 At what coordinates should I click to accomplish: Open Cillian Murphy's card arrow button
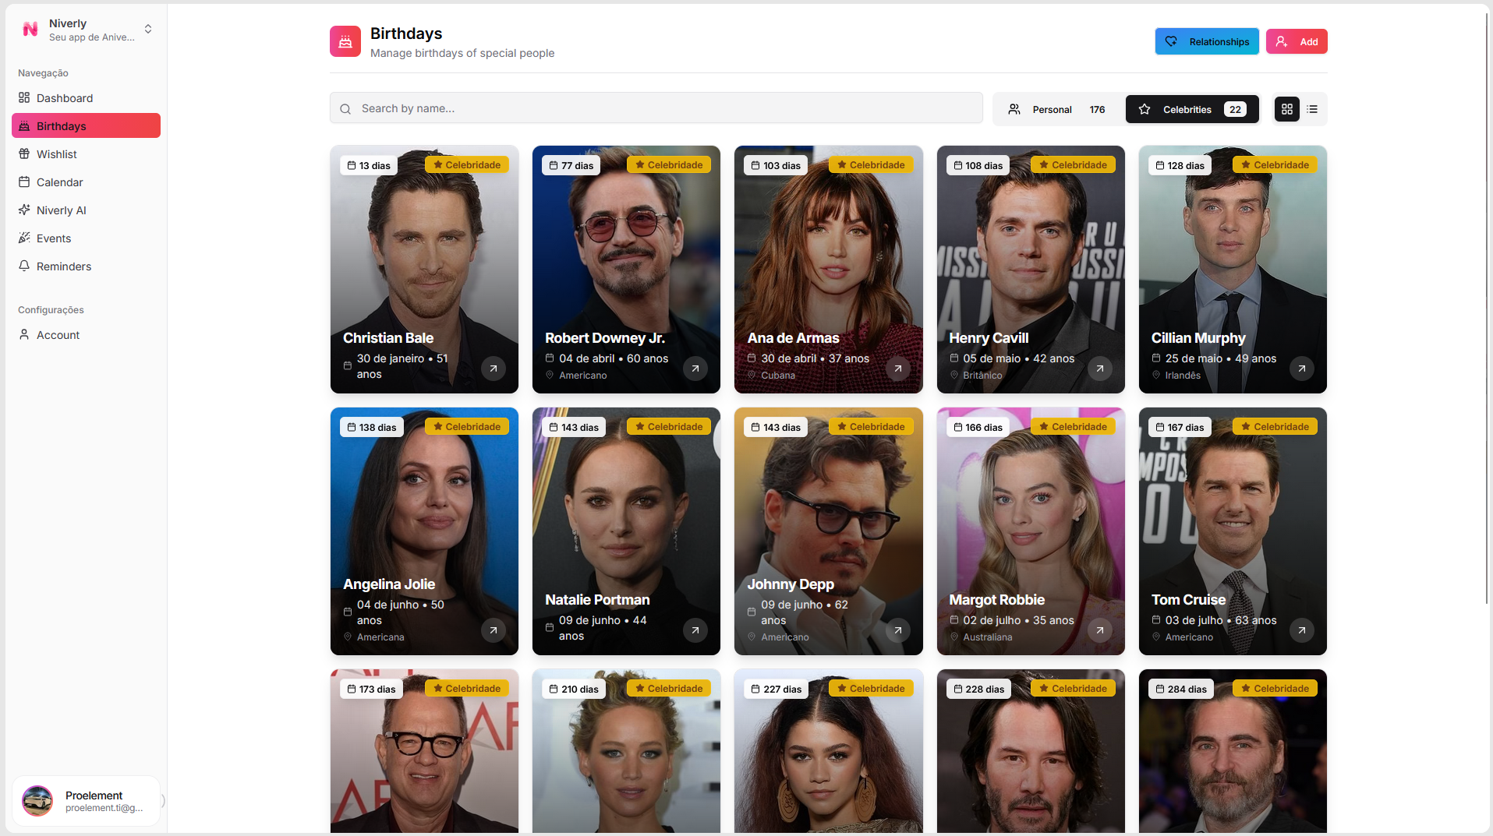pyautogui.click(x=1302, y=369)
